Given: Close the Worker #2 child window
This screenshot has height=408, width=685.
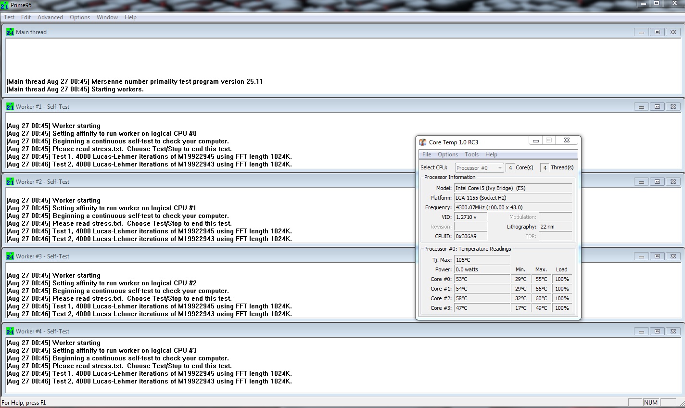Looking at the screenshot, I should pyautogui.click(x=673, y=182).
